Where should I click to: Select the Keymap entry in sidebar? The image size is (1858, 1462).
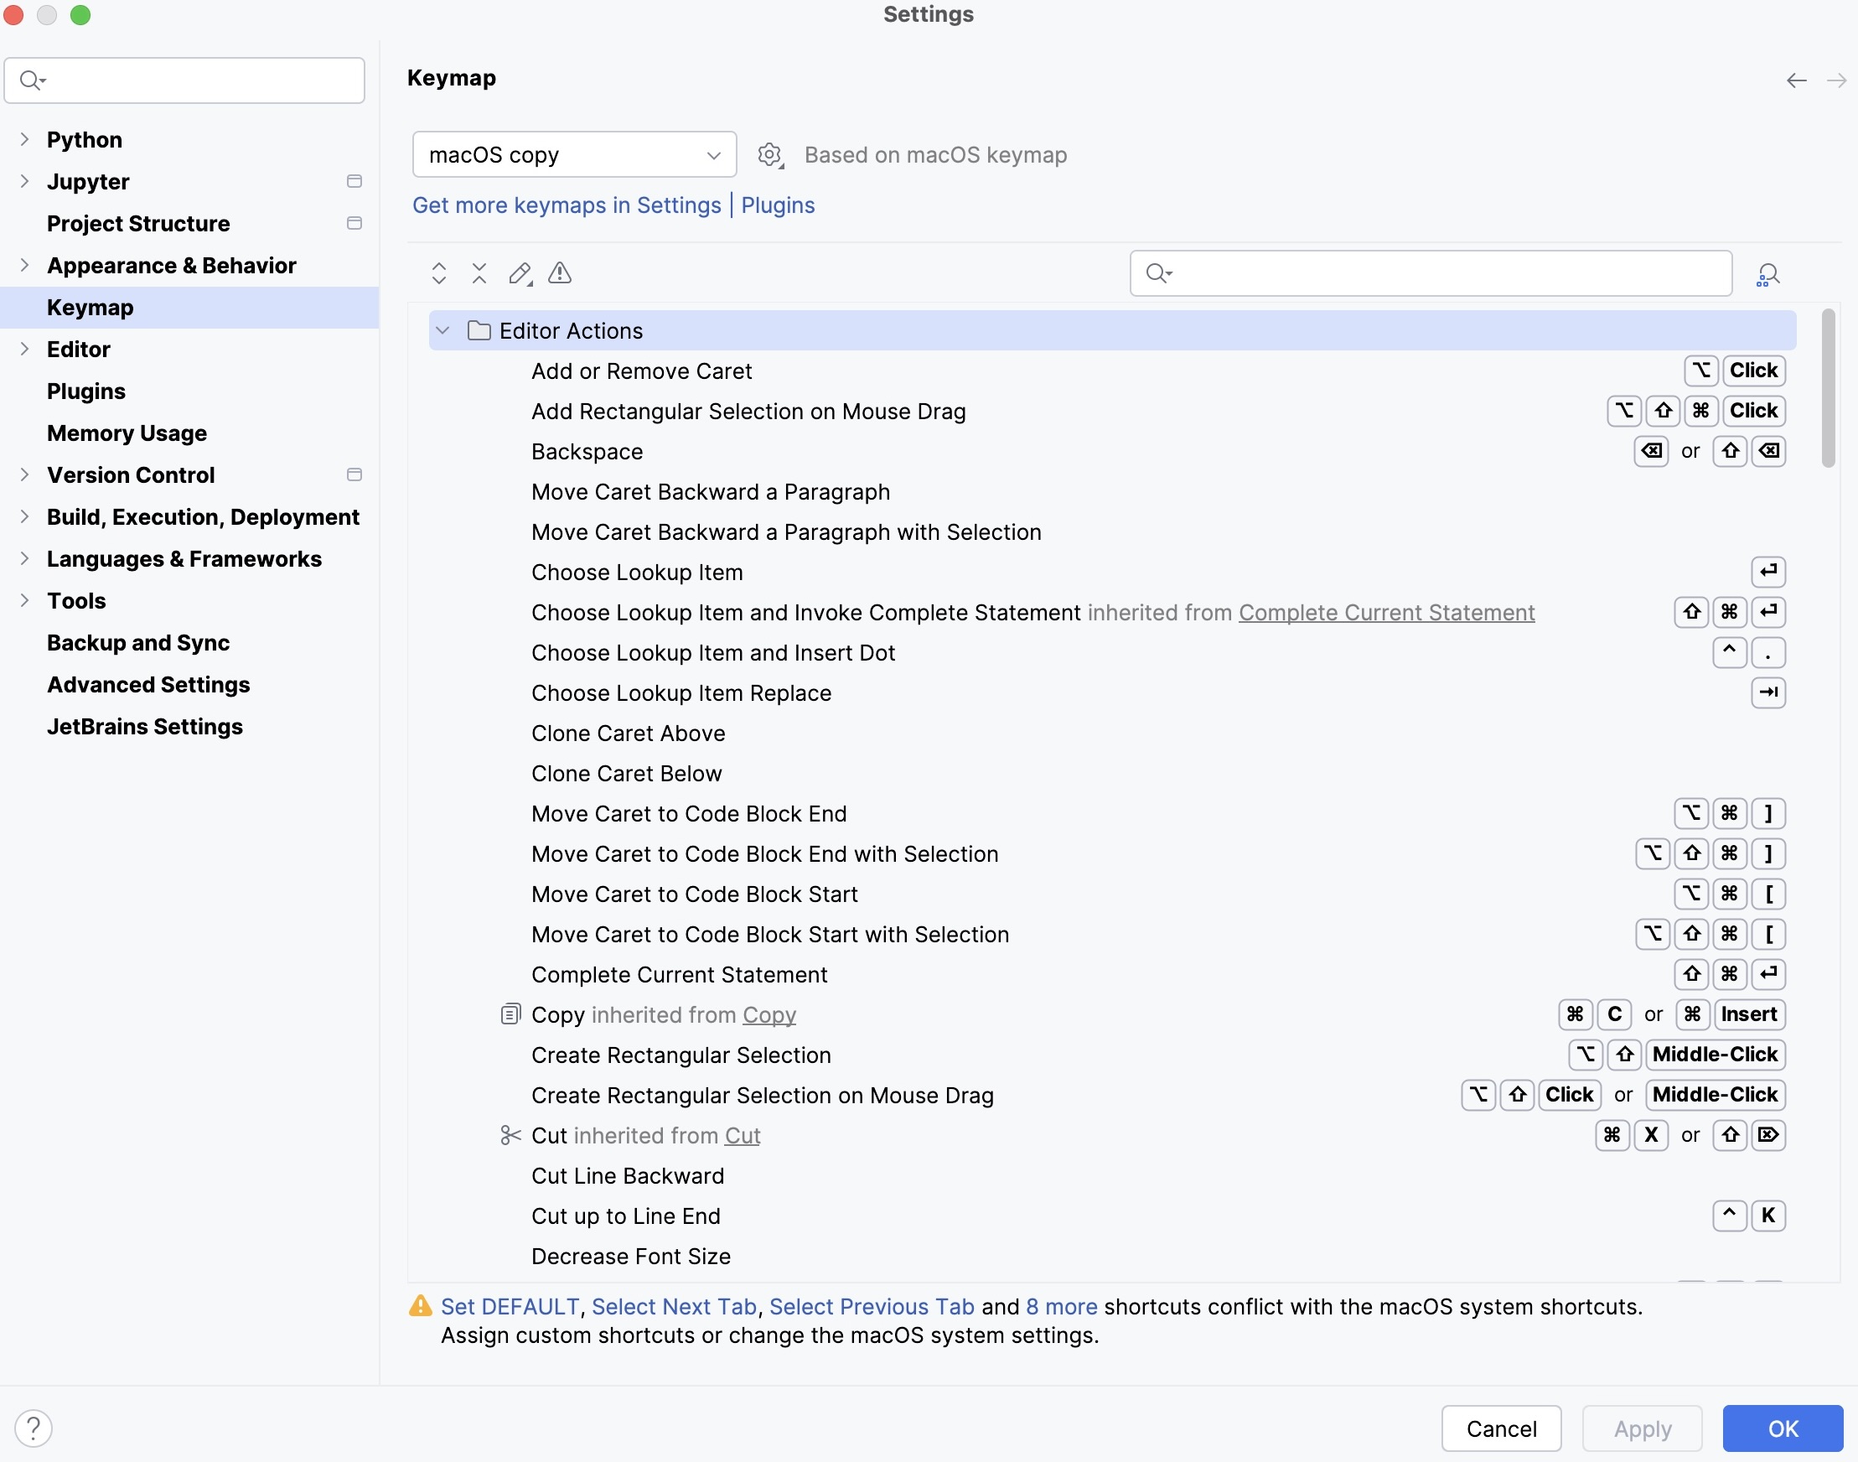tap(90, 308)
